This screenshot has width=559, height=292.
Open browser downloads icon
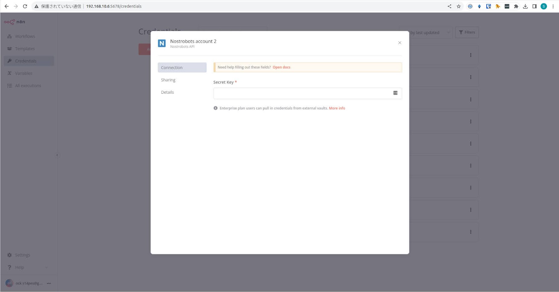525,6
